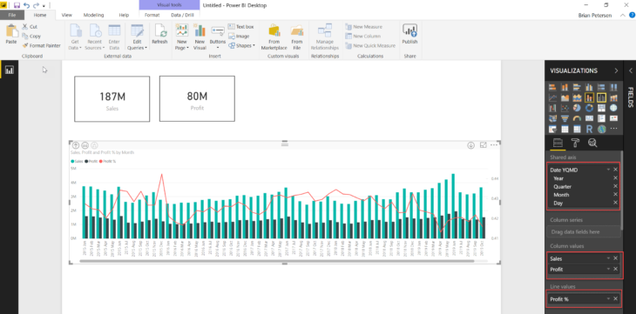Screen dimensions: 636x314
Task: Insert a Text box
Action: pos(241,27)
